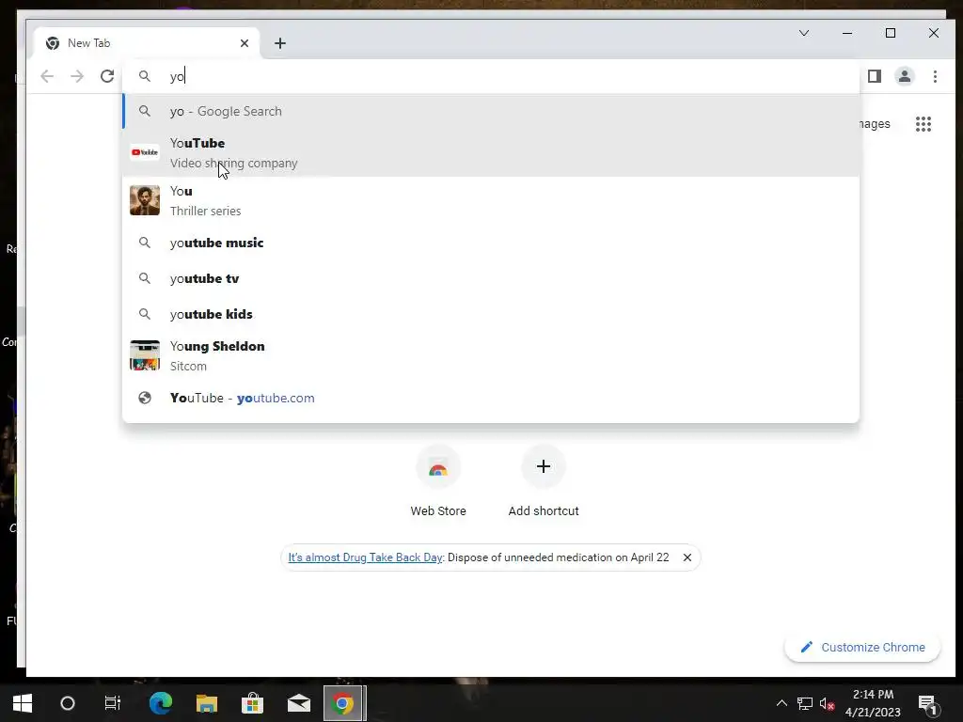This screenshot has width=963, height=722.
Task: Pick the 'youtube tv' suggestion
Action: coord(491,278)
